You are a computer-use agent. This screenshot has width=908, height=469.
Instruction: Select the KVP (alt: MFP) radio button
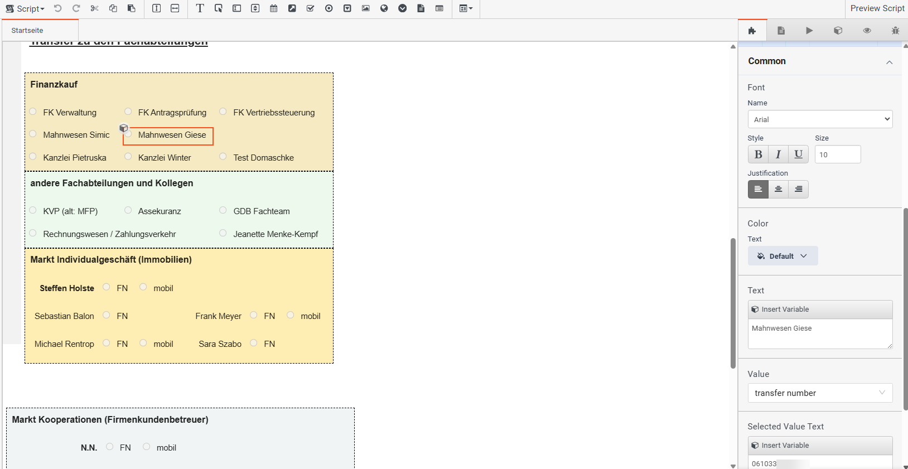click(33, 210)
